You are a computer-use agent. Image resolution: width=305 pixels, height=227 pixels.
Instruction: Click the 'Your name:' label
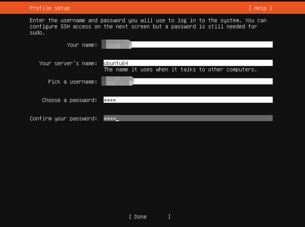point(82,45)
